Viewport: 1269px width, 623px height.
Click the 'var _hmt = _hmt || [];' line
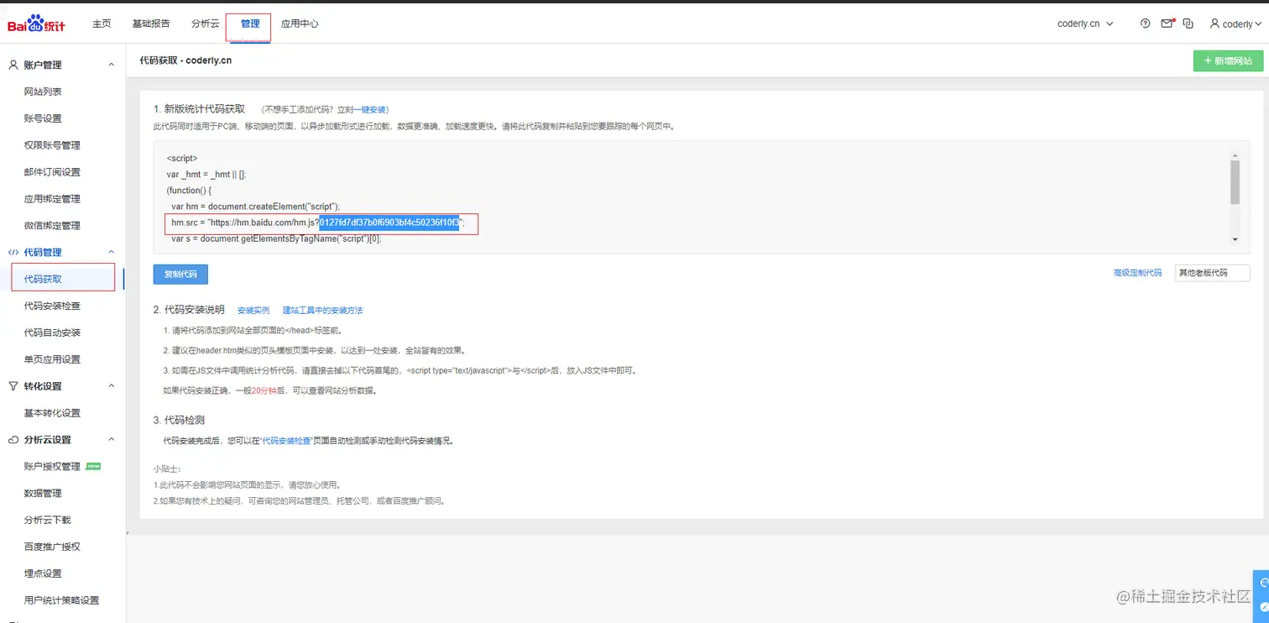tap(206, 175)
